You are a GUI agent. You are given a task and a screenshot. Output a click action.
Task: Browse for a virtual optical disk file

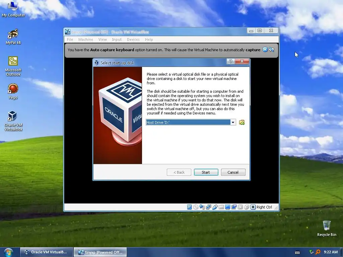pos(242,122)
